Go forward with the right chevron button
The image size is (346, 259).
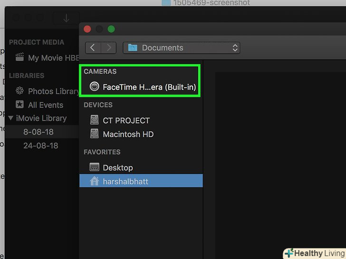click(108, 48)
